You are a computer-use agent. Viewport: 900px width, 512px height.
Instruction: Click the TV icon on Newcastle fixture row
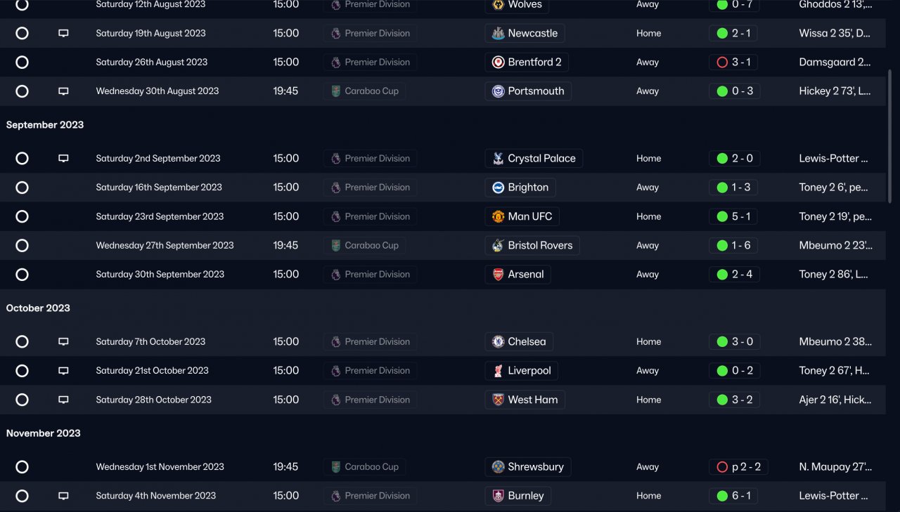[x=63, y=33]
